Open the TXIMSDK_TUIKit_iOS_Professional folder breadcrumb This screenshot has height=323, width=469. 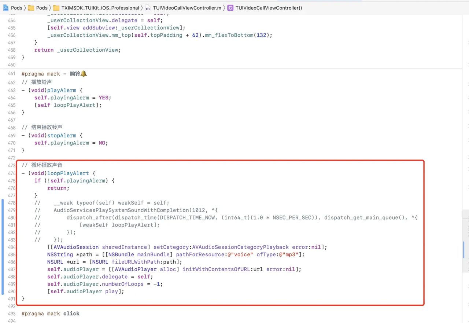pyautogui.click(x=96, y=8)
